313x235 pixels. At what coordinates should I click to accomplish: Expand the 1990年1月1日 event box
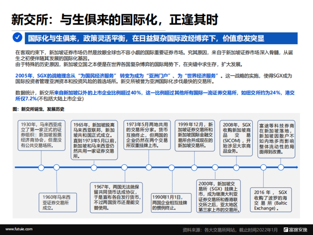point(171,203)
